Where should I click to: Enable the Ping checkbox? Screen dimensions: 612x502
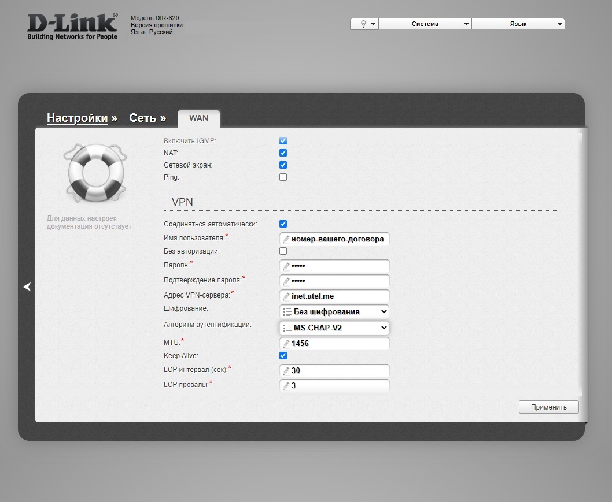(x=283, y=177)
